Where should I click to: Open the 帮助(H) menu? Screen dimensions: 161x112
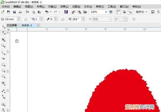137,6
